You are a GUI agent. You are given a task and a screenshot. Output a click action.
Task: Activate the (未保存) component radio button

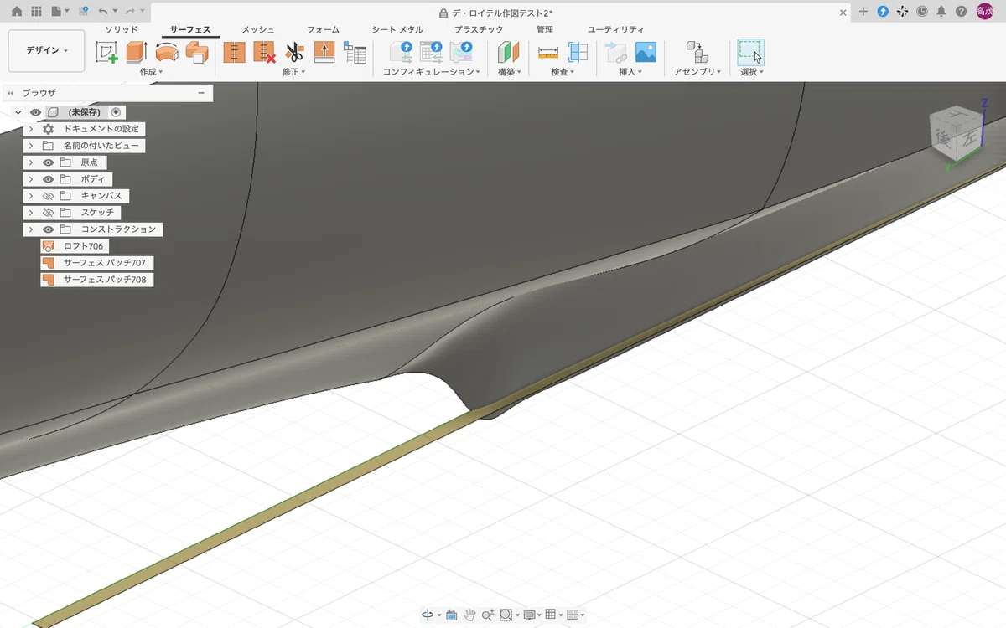point(116,112)
